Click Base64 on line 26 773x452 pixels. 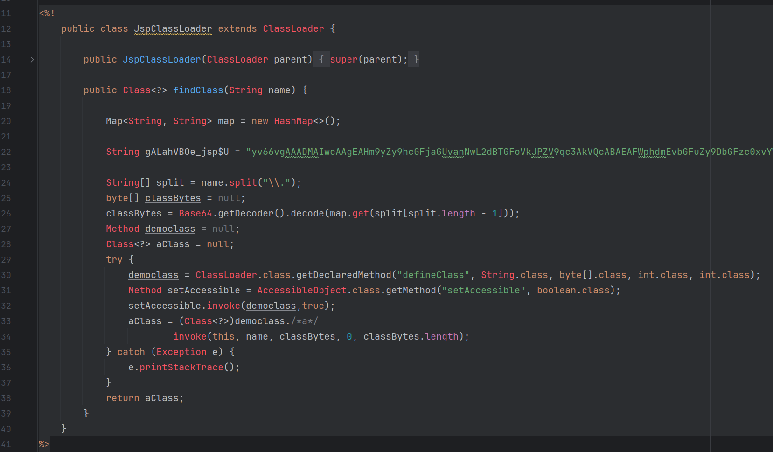point(195,214)
